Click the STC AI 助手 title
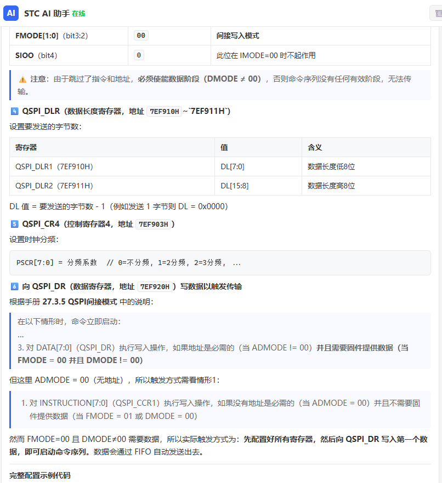The height and width of the screenshot is (483, 442). pyautogui.click(x=47, y=14)
